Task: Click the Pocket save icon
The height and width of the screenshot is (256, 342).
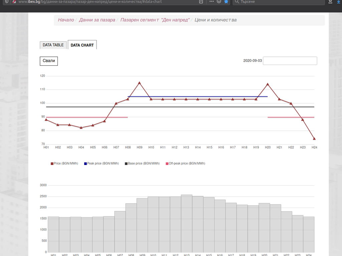Action: (x=219, y=2)
